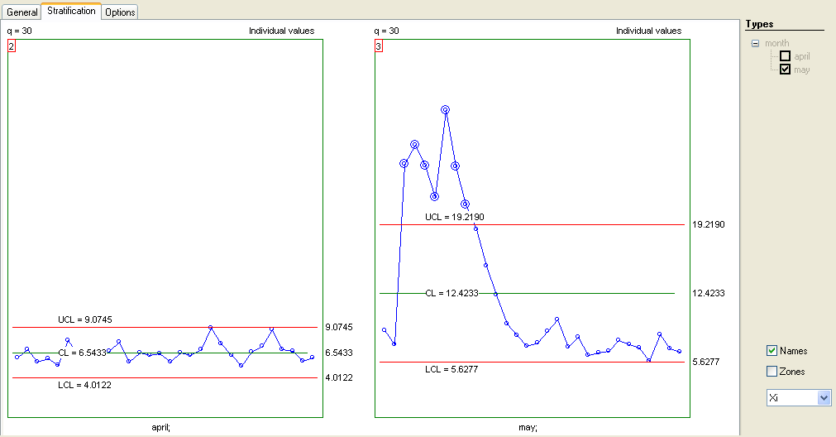Screen dimensions: 836x437
Task: Click the april chart UCL = 9.0745 label
Action: [x=86, y=319]
